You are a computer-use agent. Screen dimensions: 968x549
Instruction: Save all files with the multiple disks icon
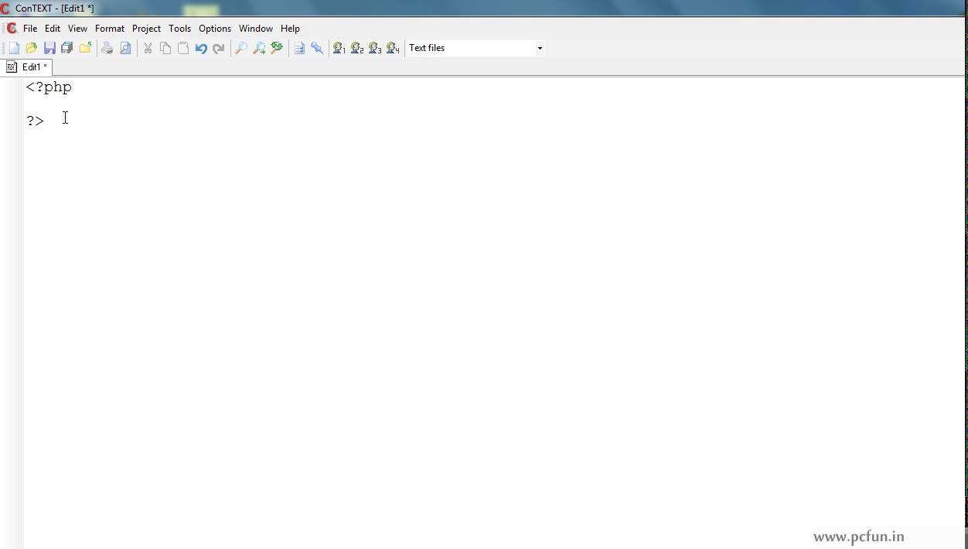pos(67,48)
